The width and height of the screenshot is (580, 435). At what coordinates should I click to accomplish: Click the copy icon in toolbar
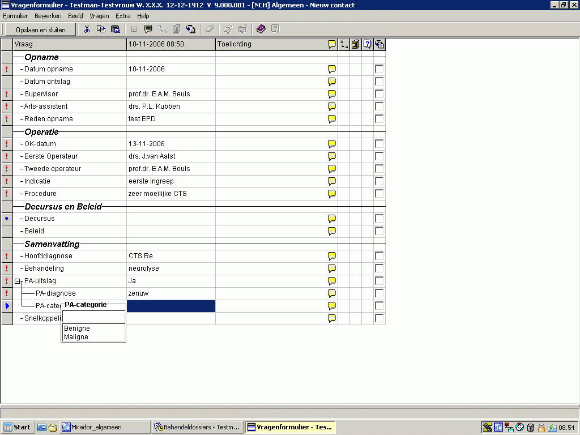(x=101, y=29)
